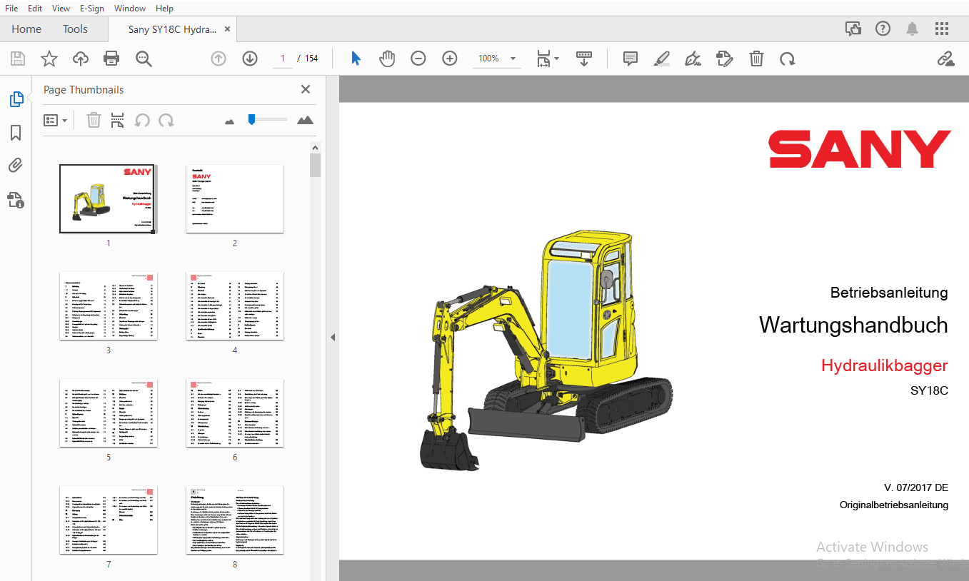Screen dimensions: 969x581
Task: Close the Page Thumbnails panel
Action: coord(306,89)
